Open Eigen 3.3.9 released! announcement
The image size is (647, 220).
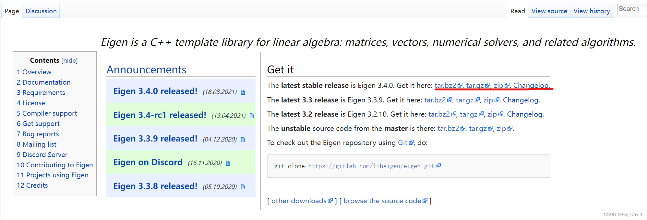point(155,139)
